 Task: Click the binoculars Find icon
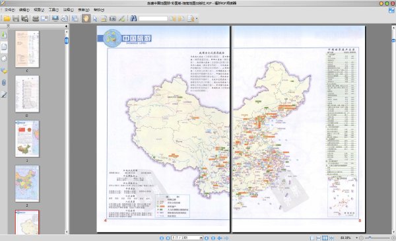click(x=133, y=18)
